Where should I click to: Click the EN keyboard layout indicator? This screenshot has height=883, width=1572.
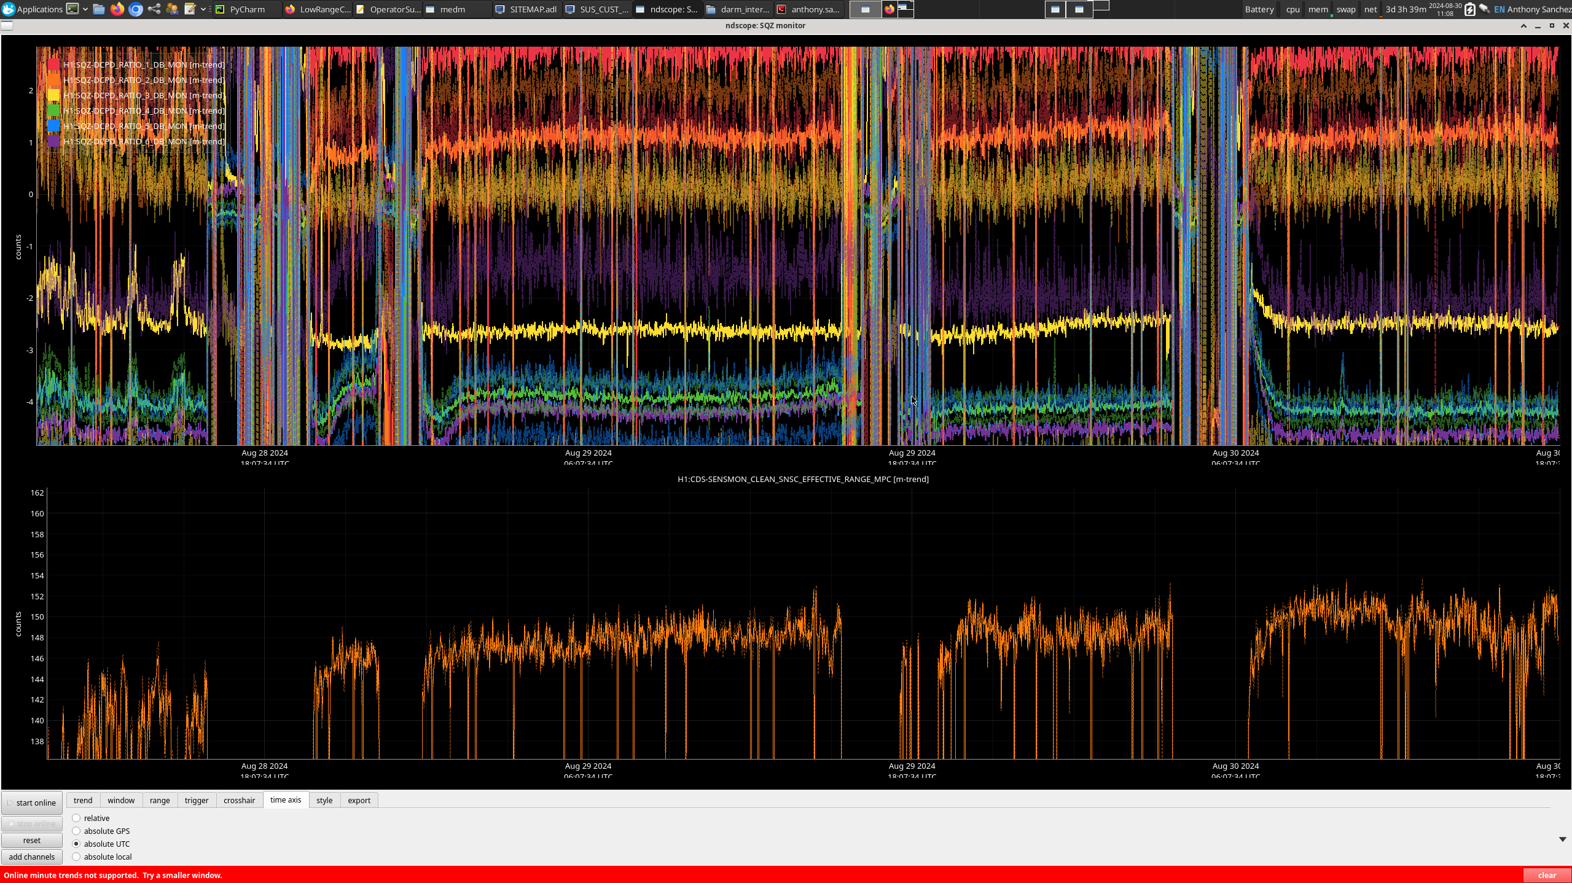tap(1500, 9)
